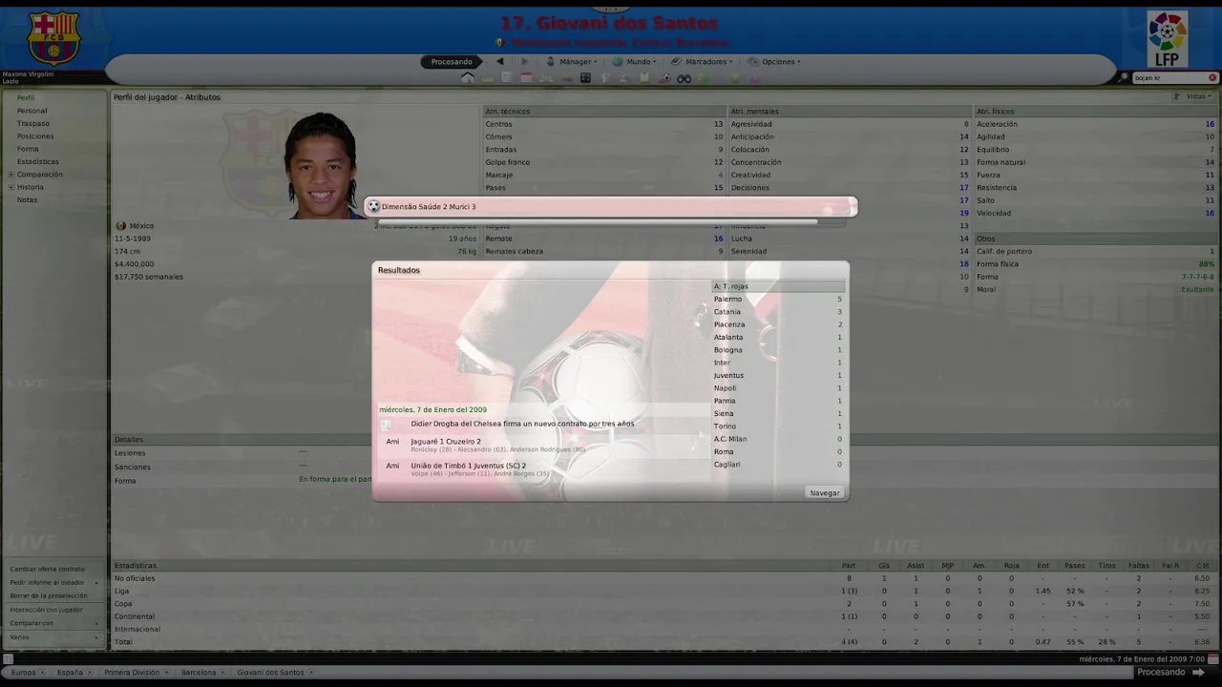The image size is (1222, 687).
Task: Click the Procesando status button
Action: [x=452, y=61]
